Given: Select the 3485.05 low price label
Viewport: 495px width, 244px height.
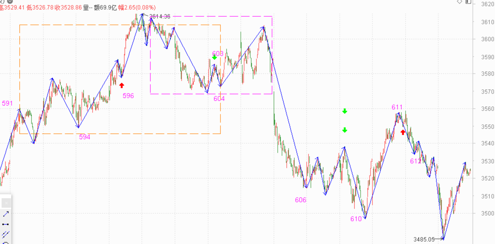Looking at the screenshot, I should click(424, 239).
